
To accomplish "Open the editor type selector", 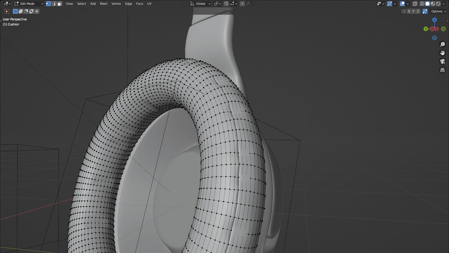I will (x=7, y=4).
